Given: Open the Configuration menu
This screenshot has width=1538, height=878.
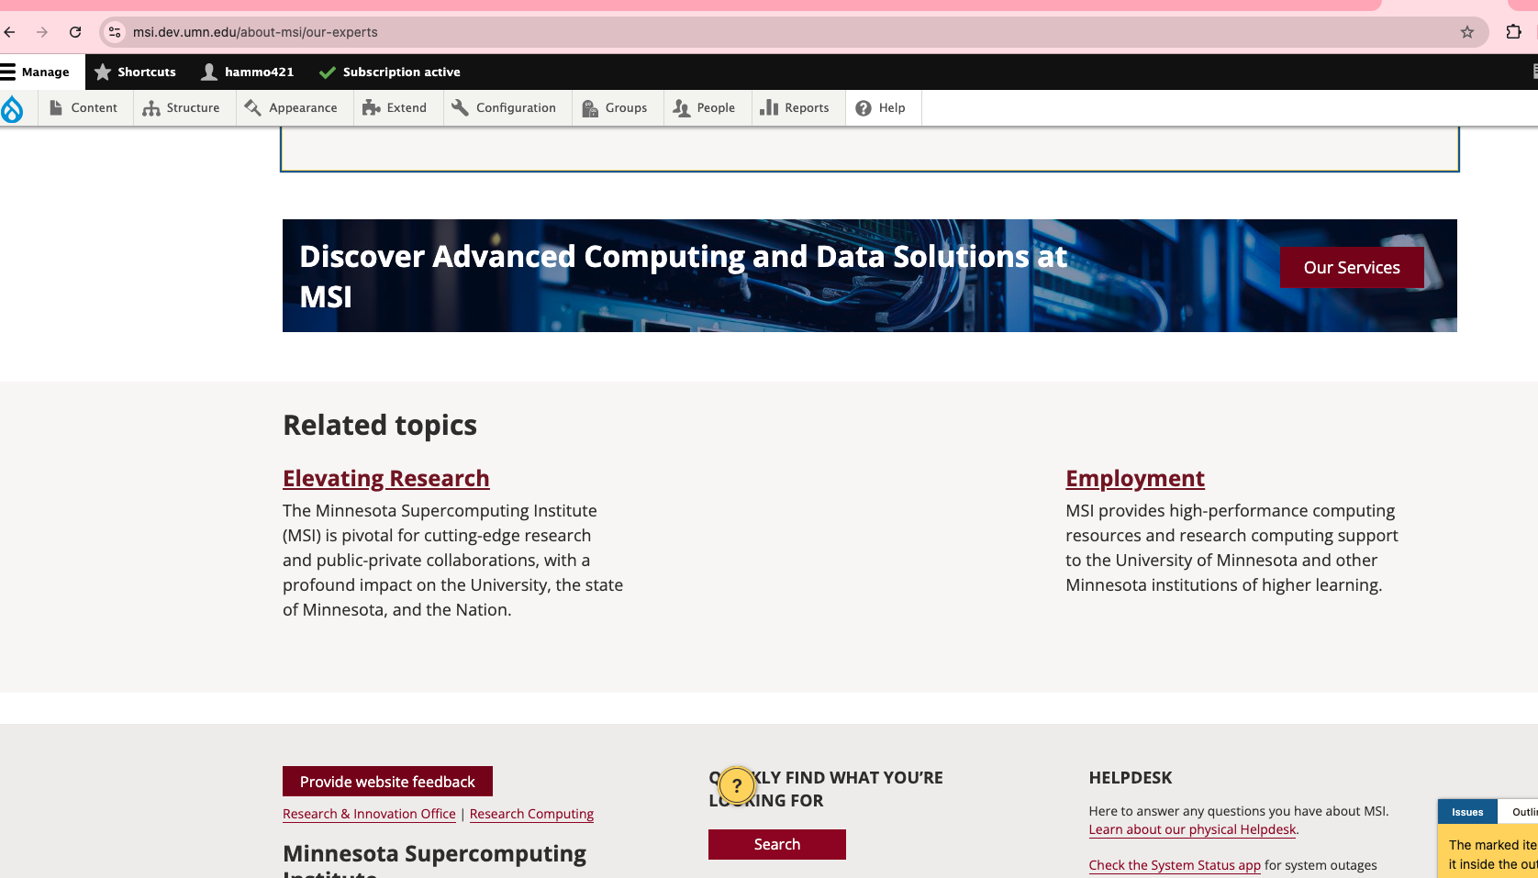Looking at the screenshot, I should pos(505,107).
